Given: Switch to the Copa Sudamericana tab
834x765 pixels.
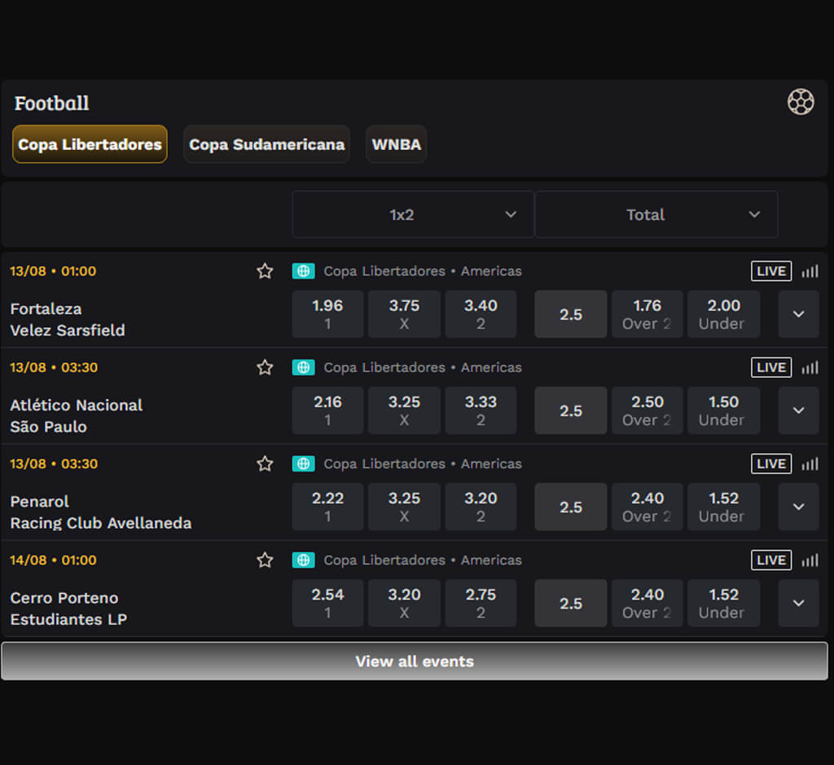Looking at the screenshot, I should point(266,144).
